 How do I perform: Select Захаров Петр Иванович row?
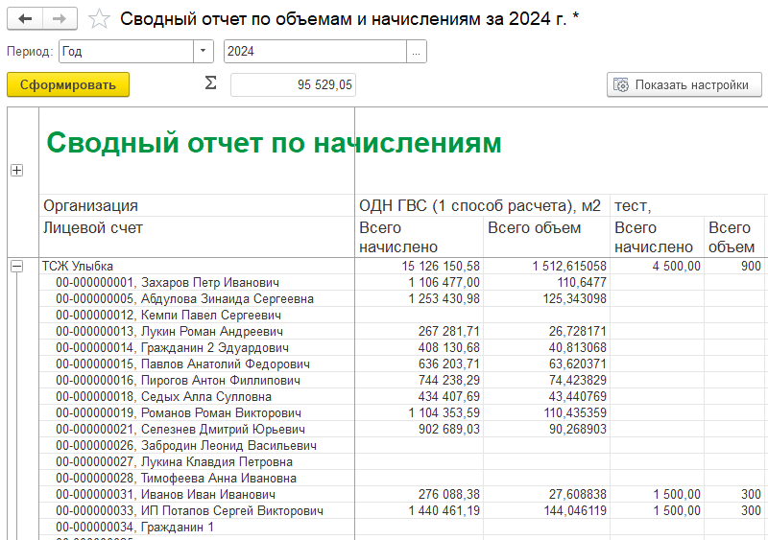tap(197, 282)
